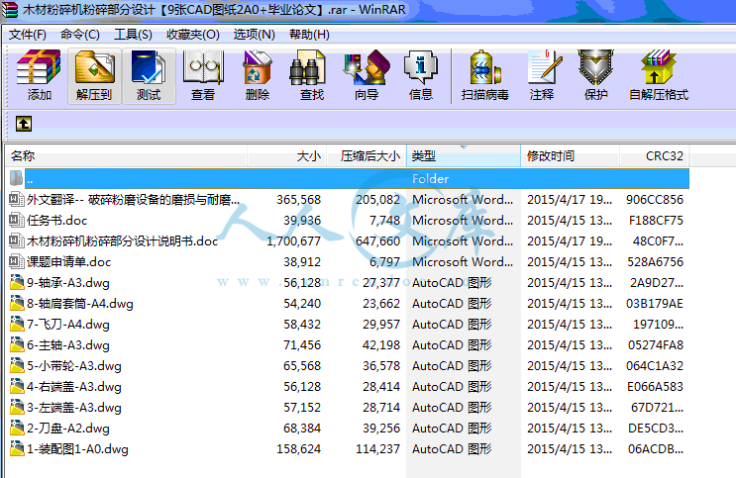This screenshot has height=478, width=736.
Task: Open the 收藏夹(O) menu
Action: [193, 35]
